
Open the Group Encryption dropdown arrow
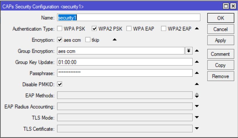point(189,51)
